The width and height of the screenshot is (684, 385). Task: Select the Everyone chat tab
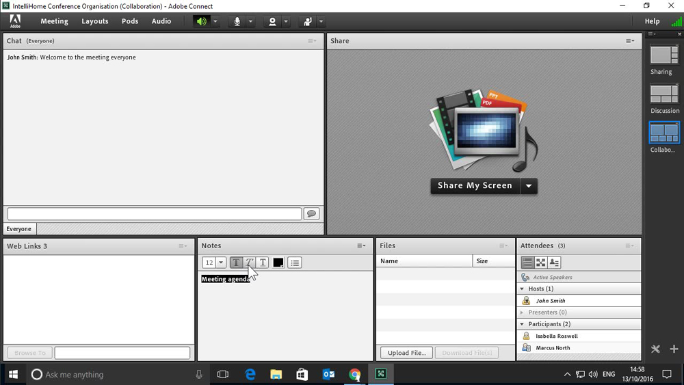[18, 229]
